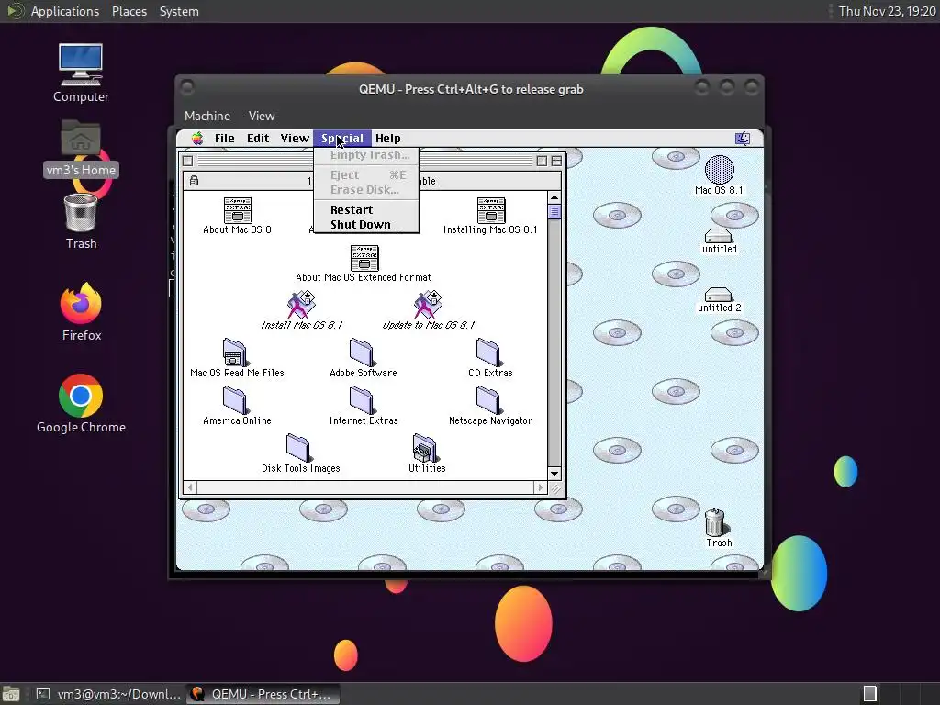This screenshot has width=940, height=705.
Task: Click the horizontal scrollbar right arrow
Action: pyautogui.click(x=540, y=487)
